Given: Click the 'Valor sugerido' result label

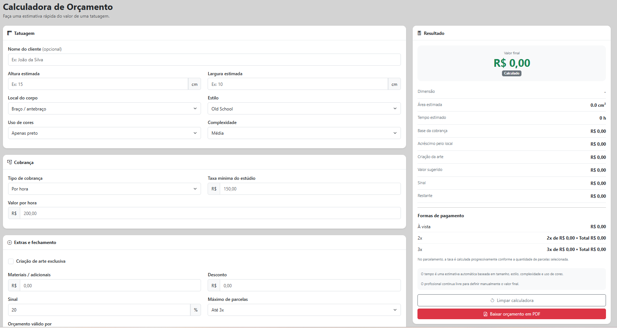Looking at the screenshot, I should (430, 170).
